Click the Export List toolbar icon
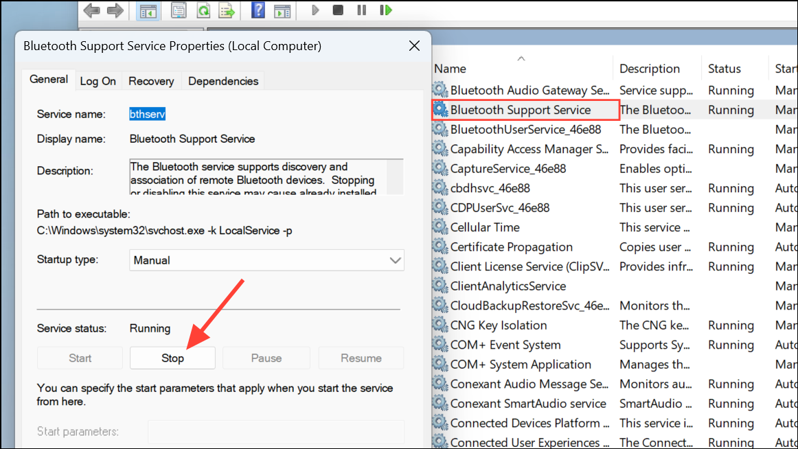Image resolution: width=798 pixels, height=449 pixels. (227, 10)
